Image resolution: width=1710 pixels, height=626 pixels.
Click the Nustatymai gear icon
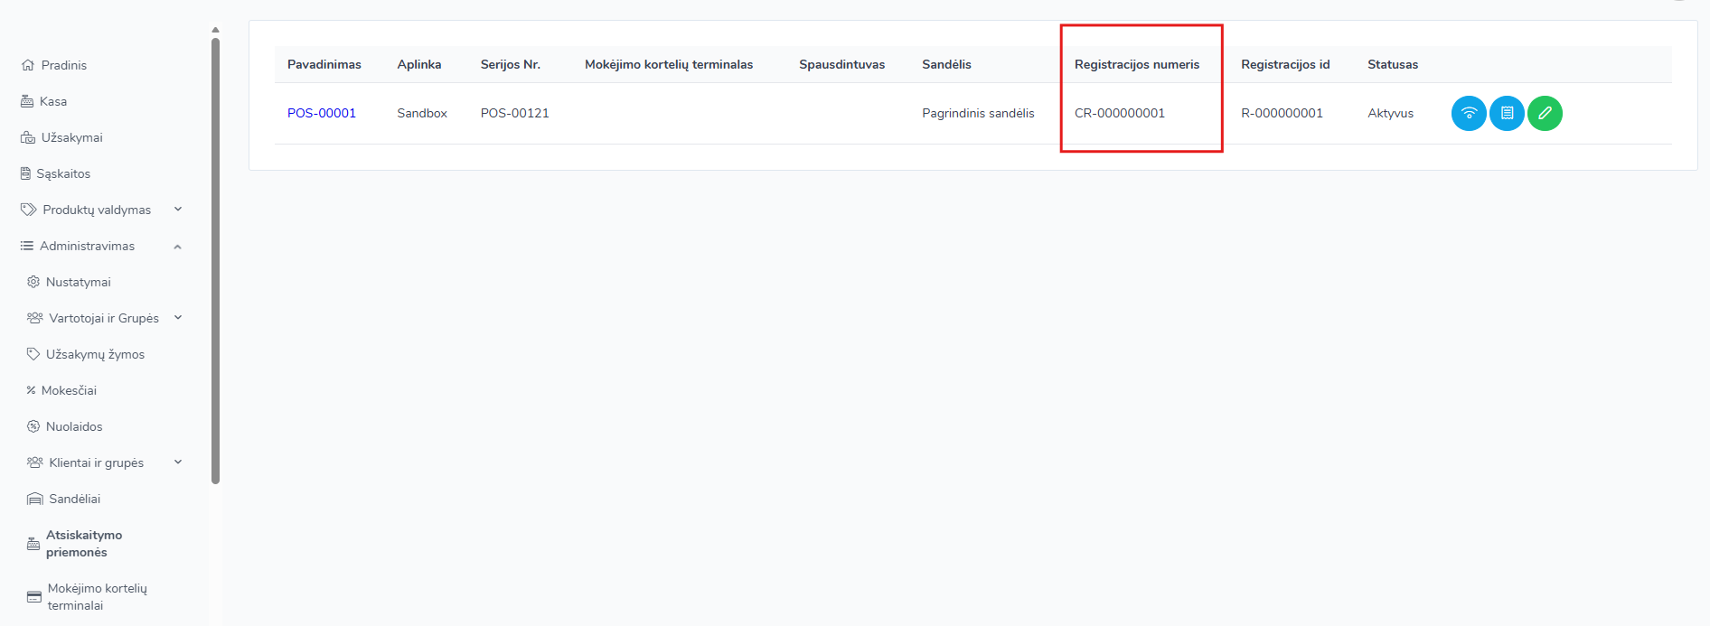tap(33, 282)
